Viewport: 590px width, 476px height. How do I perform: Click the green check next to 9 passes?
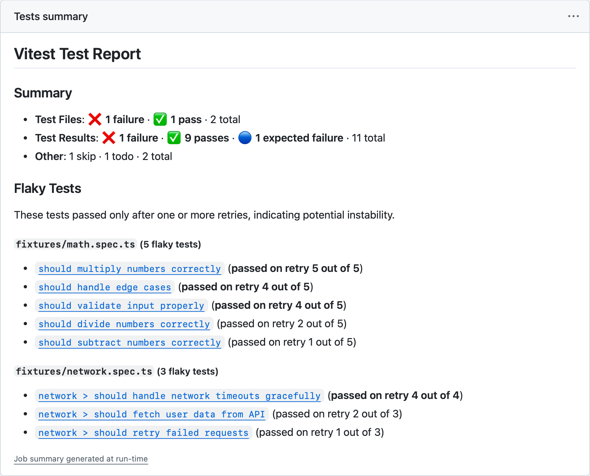pos(174,138)
